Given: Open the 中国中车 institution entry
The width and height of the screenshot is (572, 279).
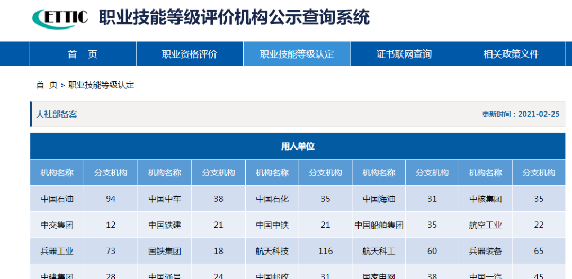Looking at the screenshot, I should 165,199.
